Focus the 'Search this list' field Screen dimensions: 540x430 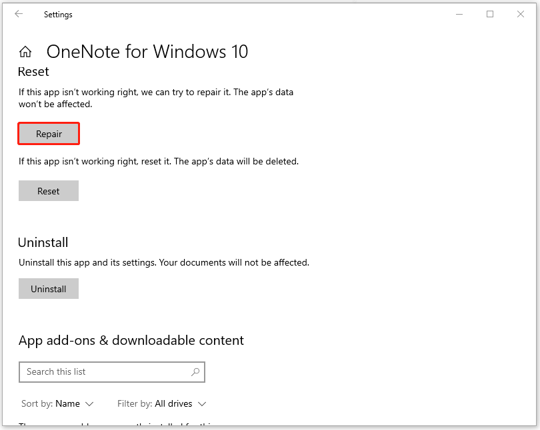coord(112,372)
